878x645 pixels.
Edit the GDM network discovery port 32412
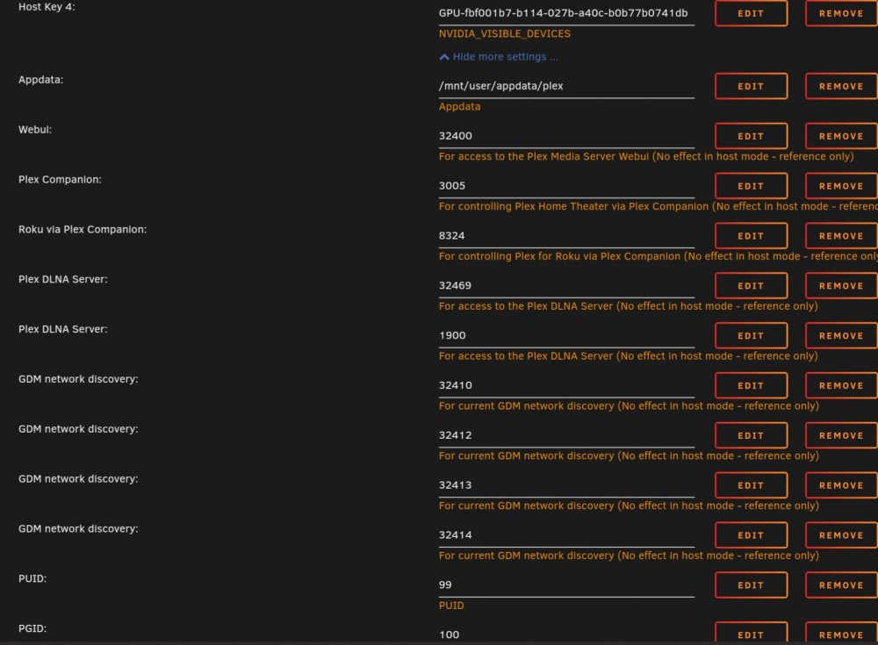[751, 435]
